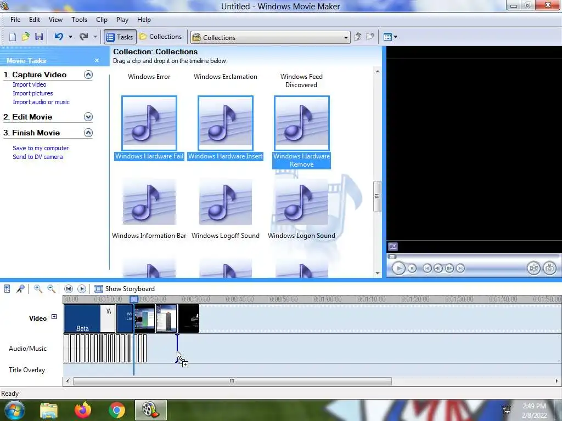Open the View menu
The width and height of the screenshot is (562, 421).
[55, 20]
